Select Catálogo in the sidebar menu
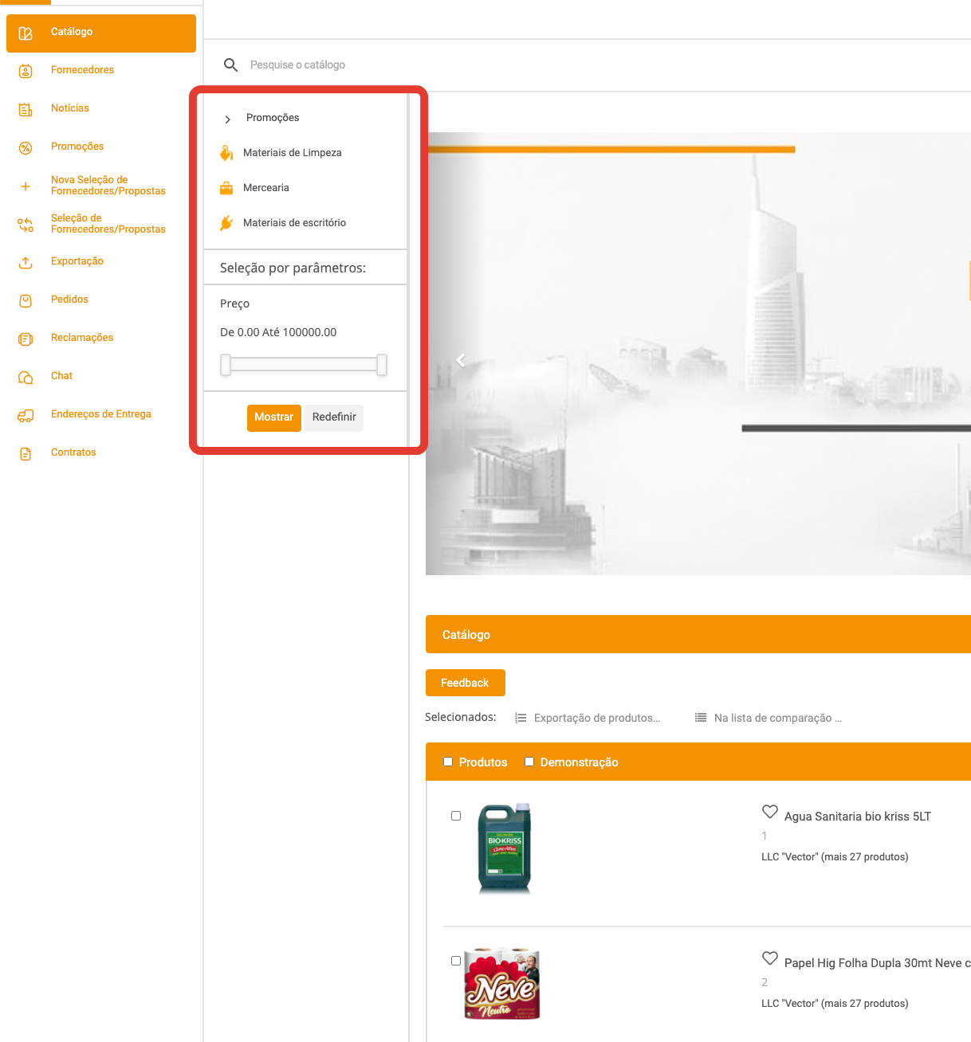This screenshot has height=1042, width=971. (x=101, y=33)
